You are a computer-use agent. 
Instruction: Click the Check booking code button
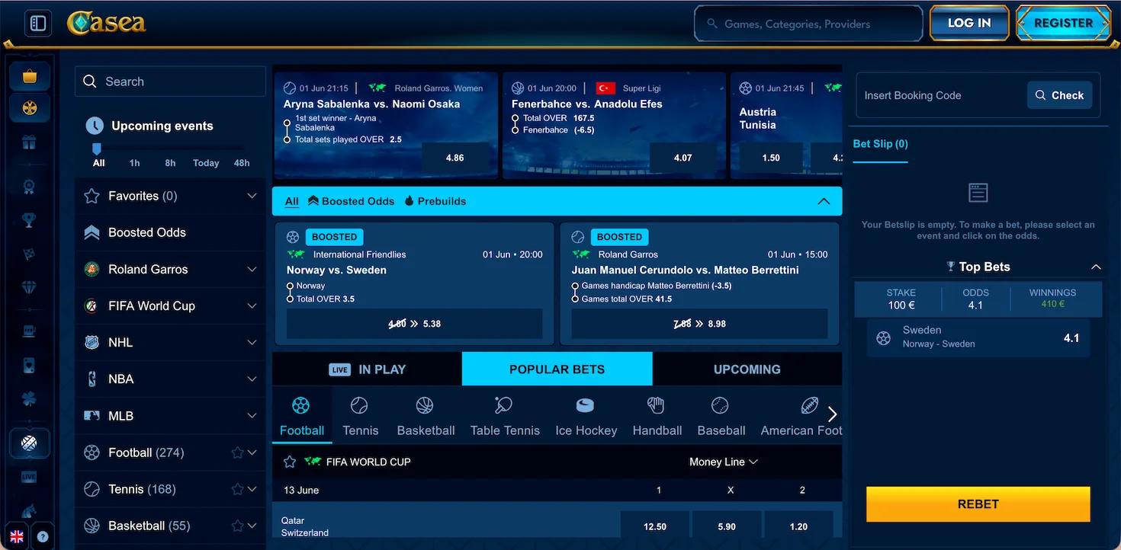[x=1059, y=95]
